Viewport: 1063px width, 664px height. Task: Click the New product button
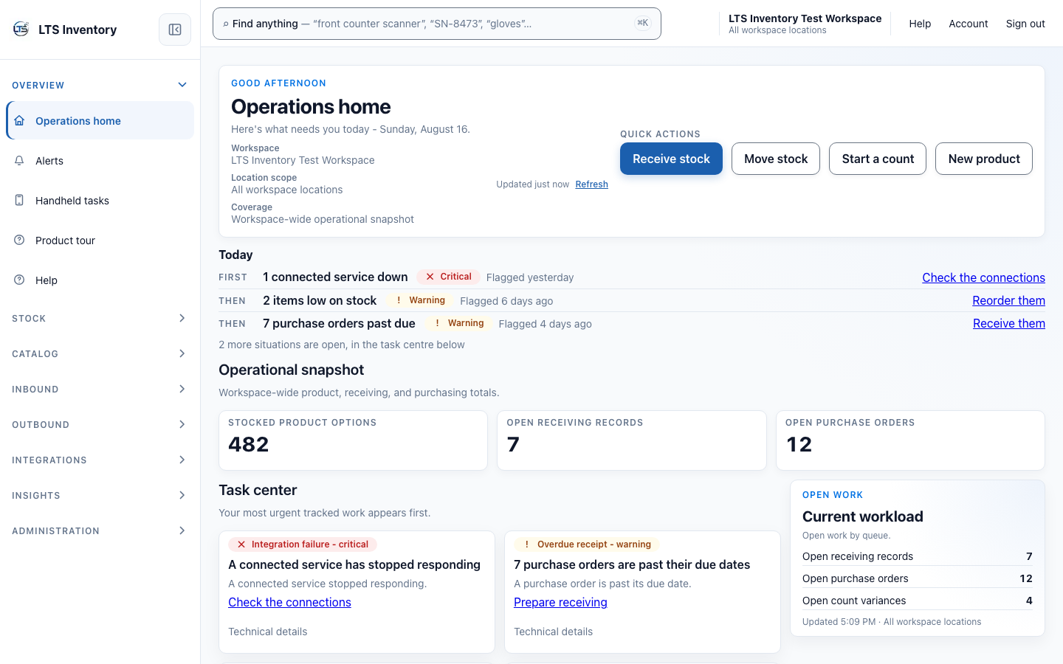[984, 159]
